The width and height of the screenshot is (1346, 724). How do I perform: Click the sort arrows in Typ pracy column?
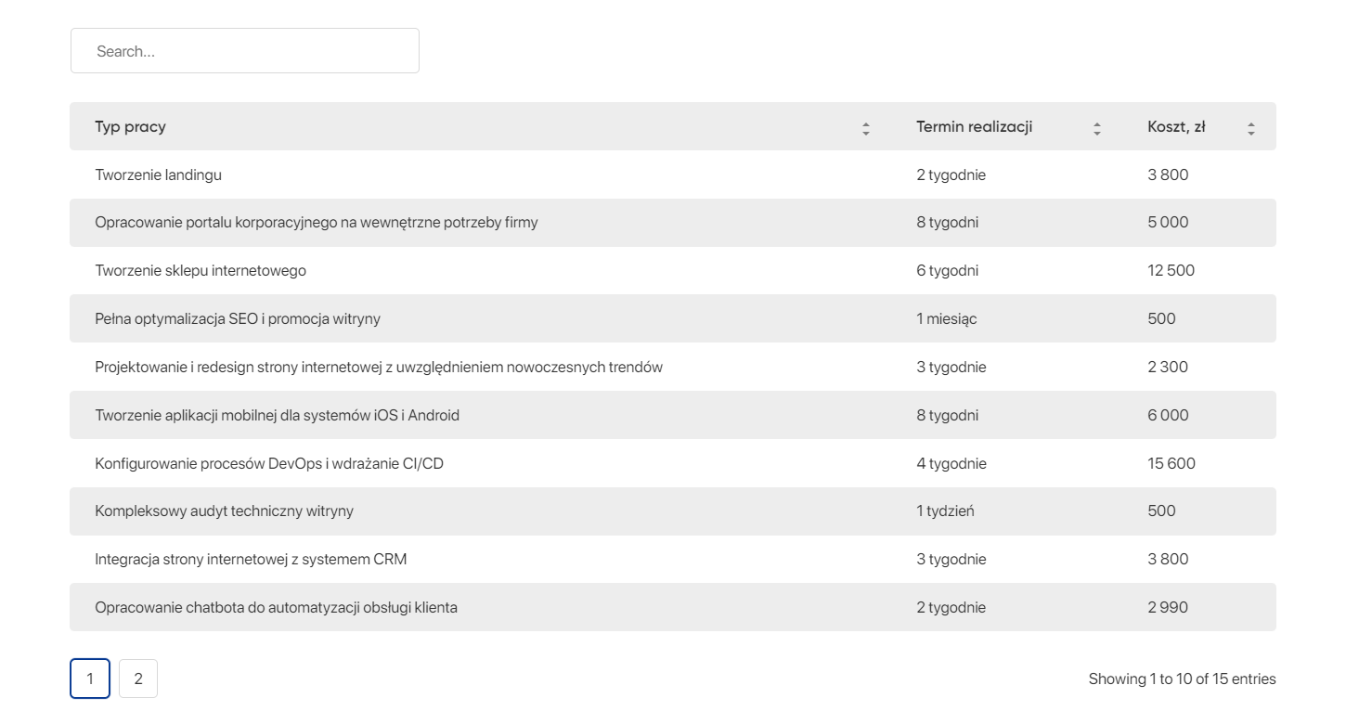pyautogui.click(x=866, y=130)
